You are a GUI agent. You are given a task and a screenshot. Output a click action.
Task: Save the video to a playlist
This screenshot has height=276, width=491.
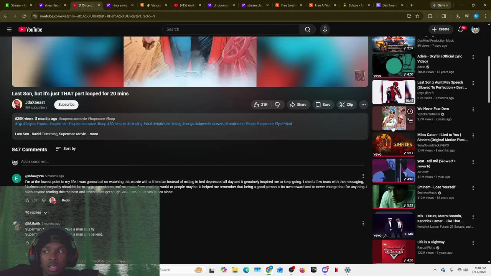click(323, 105)
